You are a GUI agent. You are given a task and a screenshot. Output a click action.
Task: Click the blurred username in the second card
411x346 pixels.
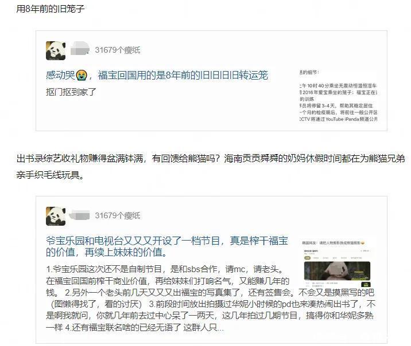pos(79,215)
